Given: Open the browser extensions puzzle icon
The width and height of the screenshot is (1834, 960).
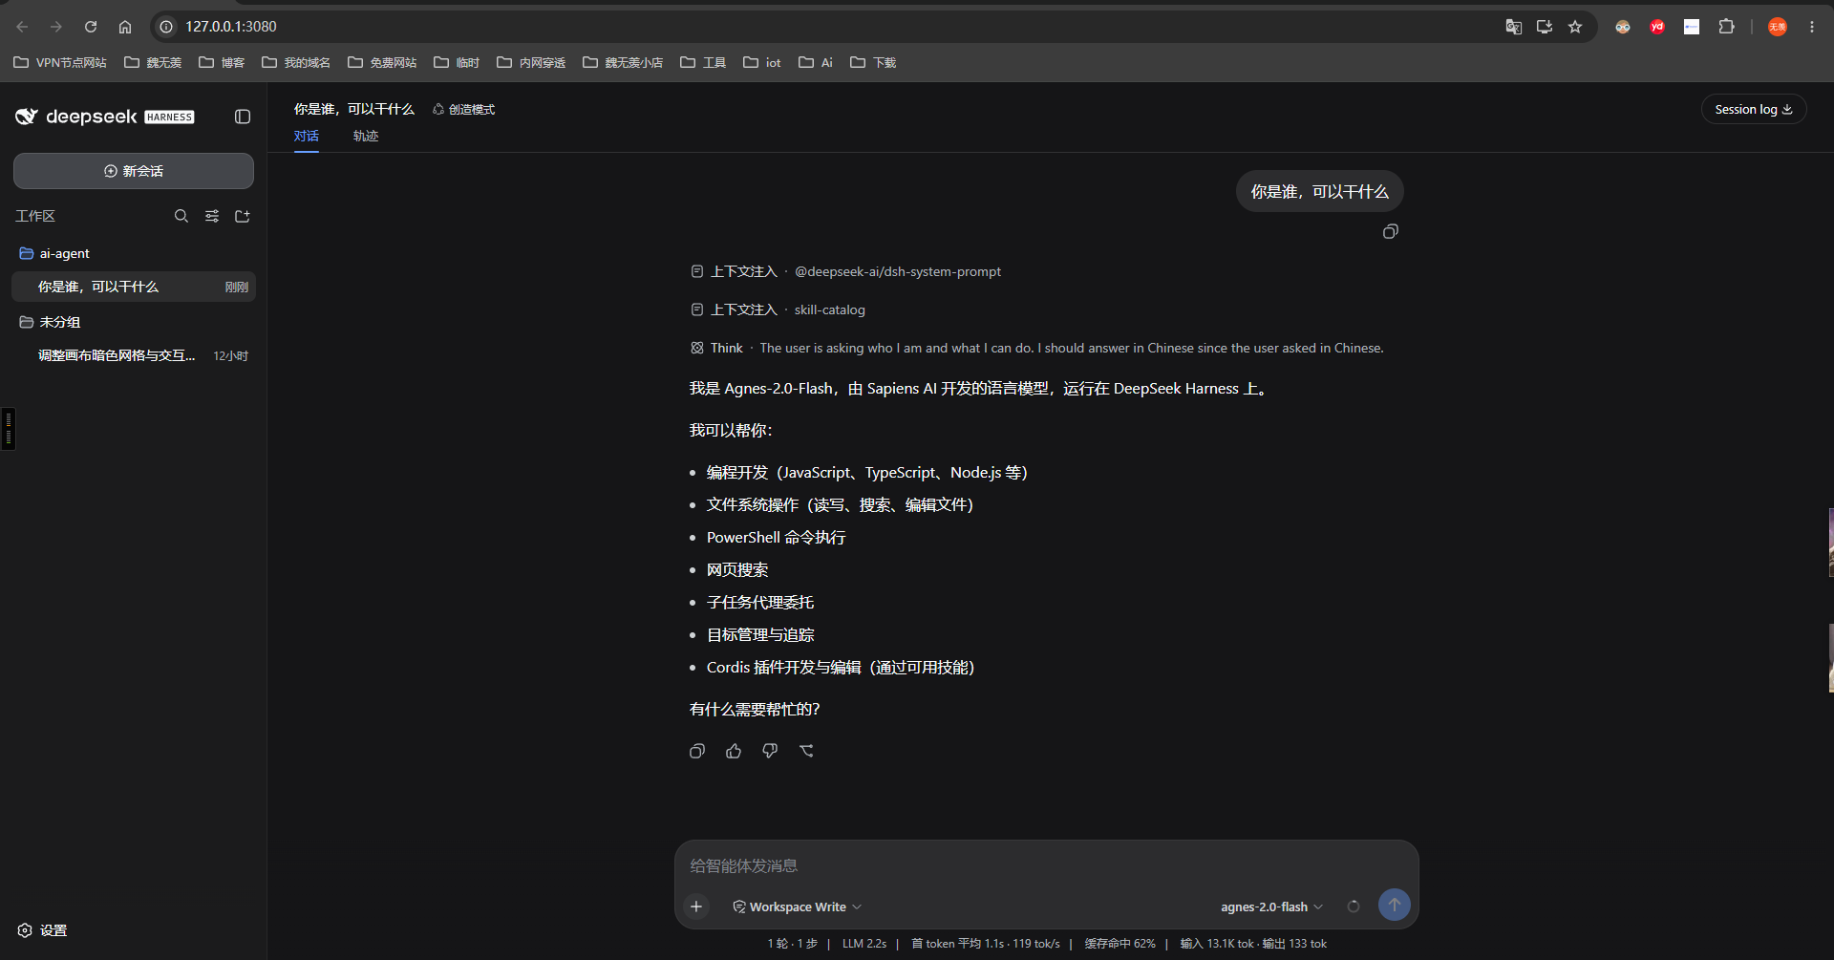Looking at the screenshot, I should coord(1726,27).
